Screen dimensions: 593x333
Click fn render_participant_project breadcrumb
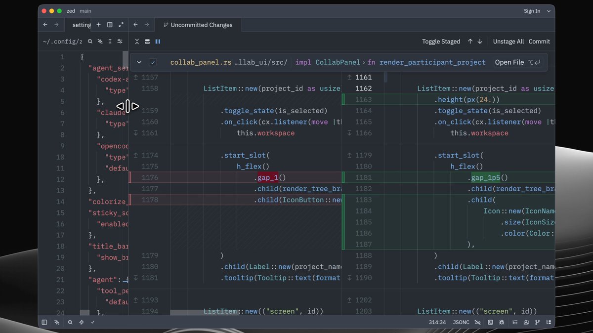point(426,62)
